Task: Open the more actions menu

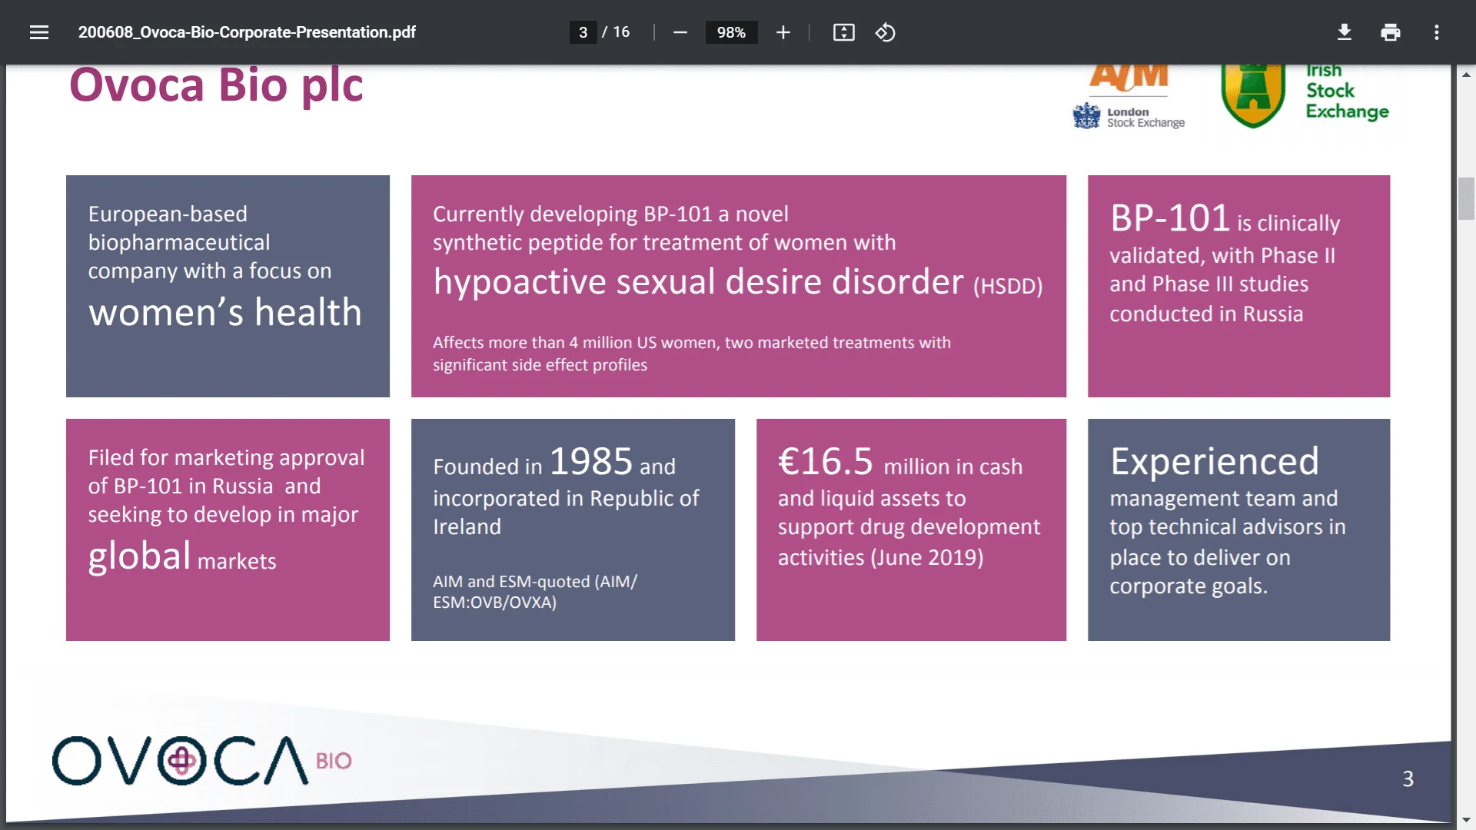Action: (1436, 32)
